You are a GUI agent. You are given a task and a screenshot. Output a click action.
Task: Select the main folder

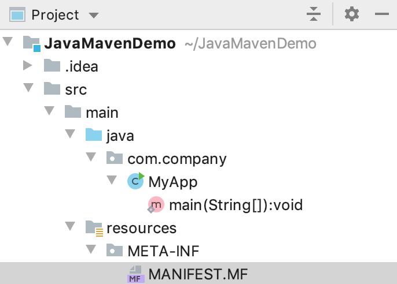click(102, 113)
